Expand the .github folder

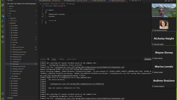[11, 6]
